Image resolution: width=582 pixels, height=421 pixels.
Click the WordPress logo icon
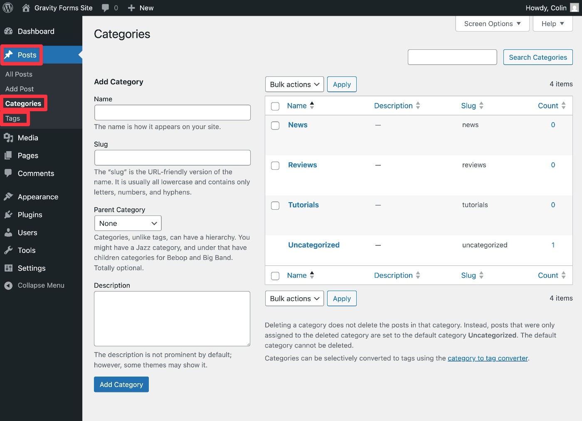7,7
